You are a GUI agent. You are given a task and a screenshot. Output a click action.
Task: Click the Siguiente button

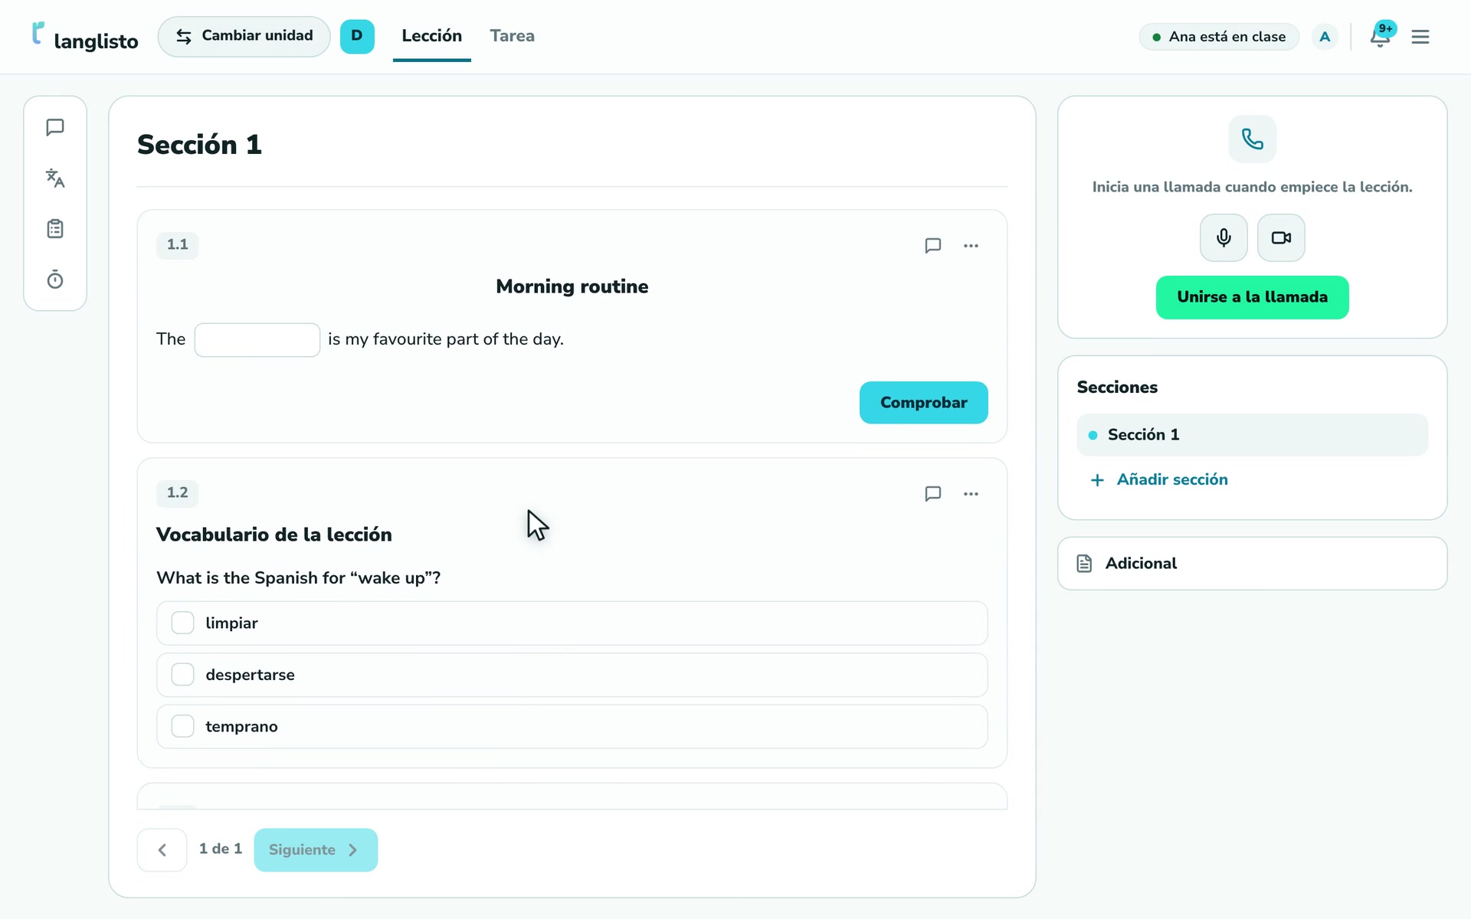coord(316,850)
